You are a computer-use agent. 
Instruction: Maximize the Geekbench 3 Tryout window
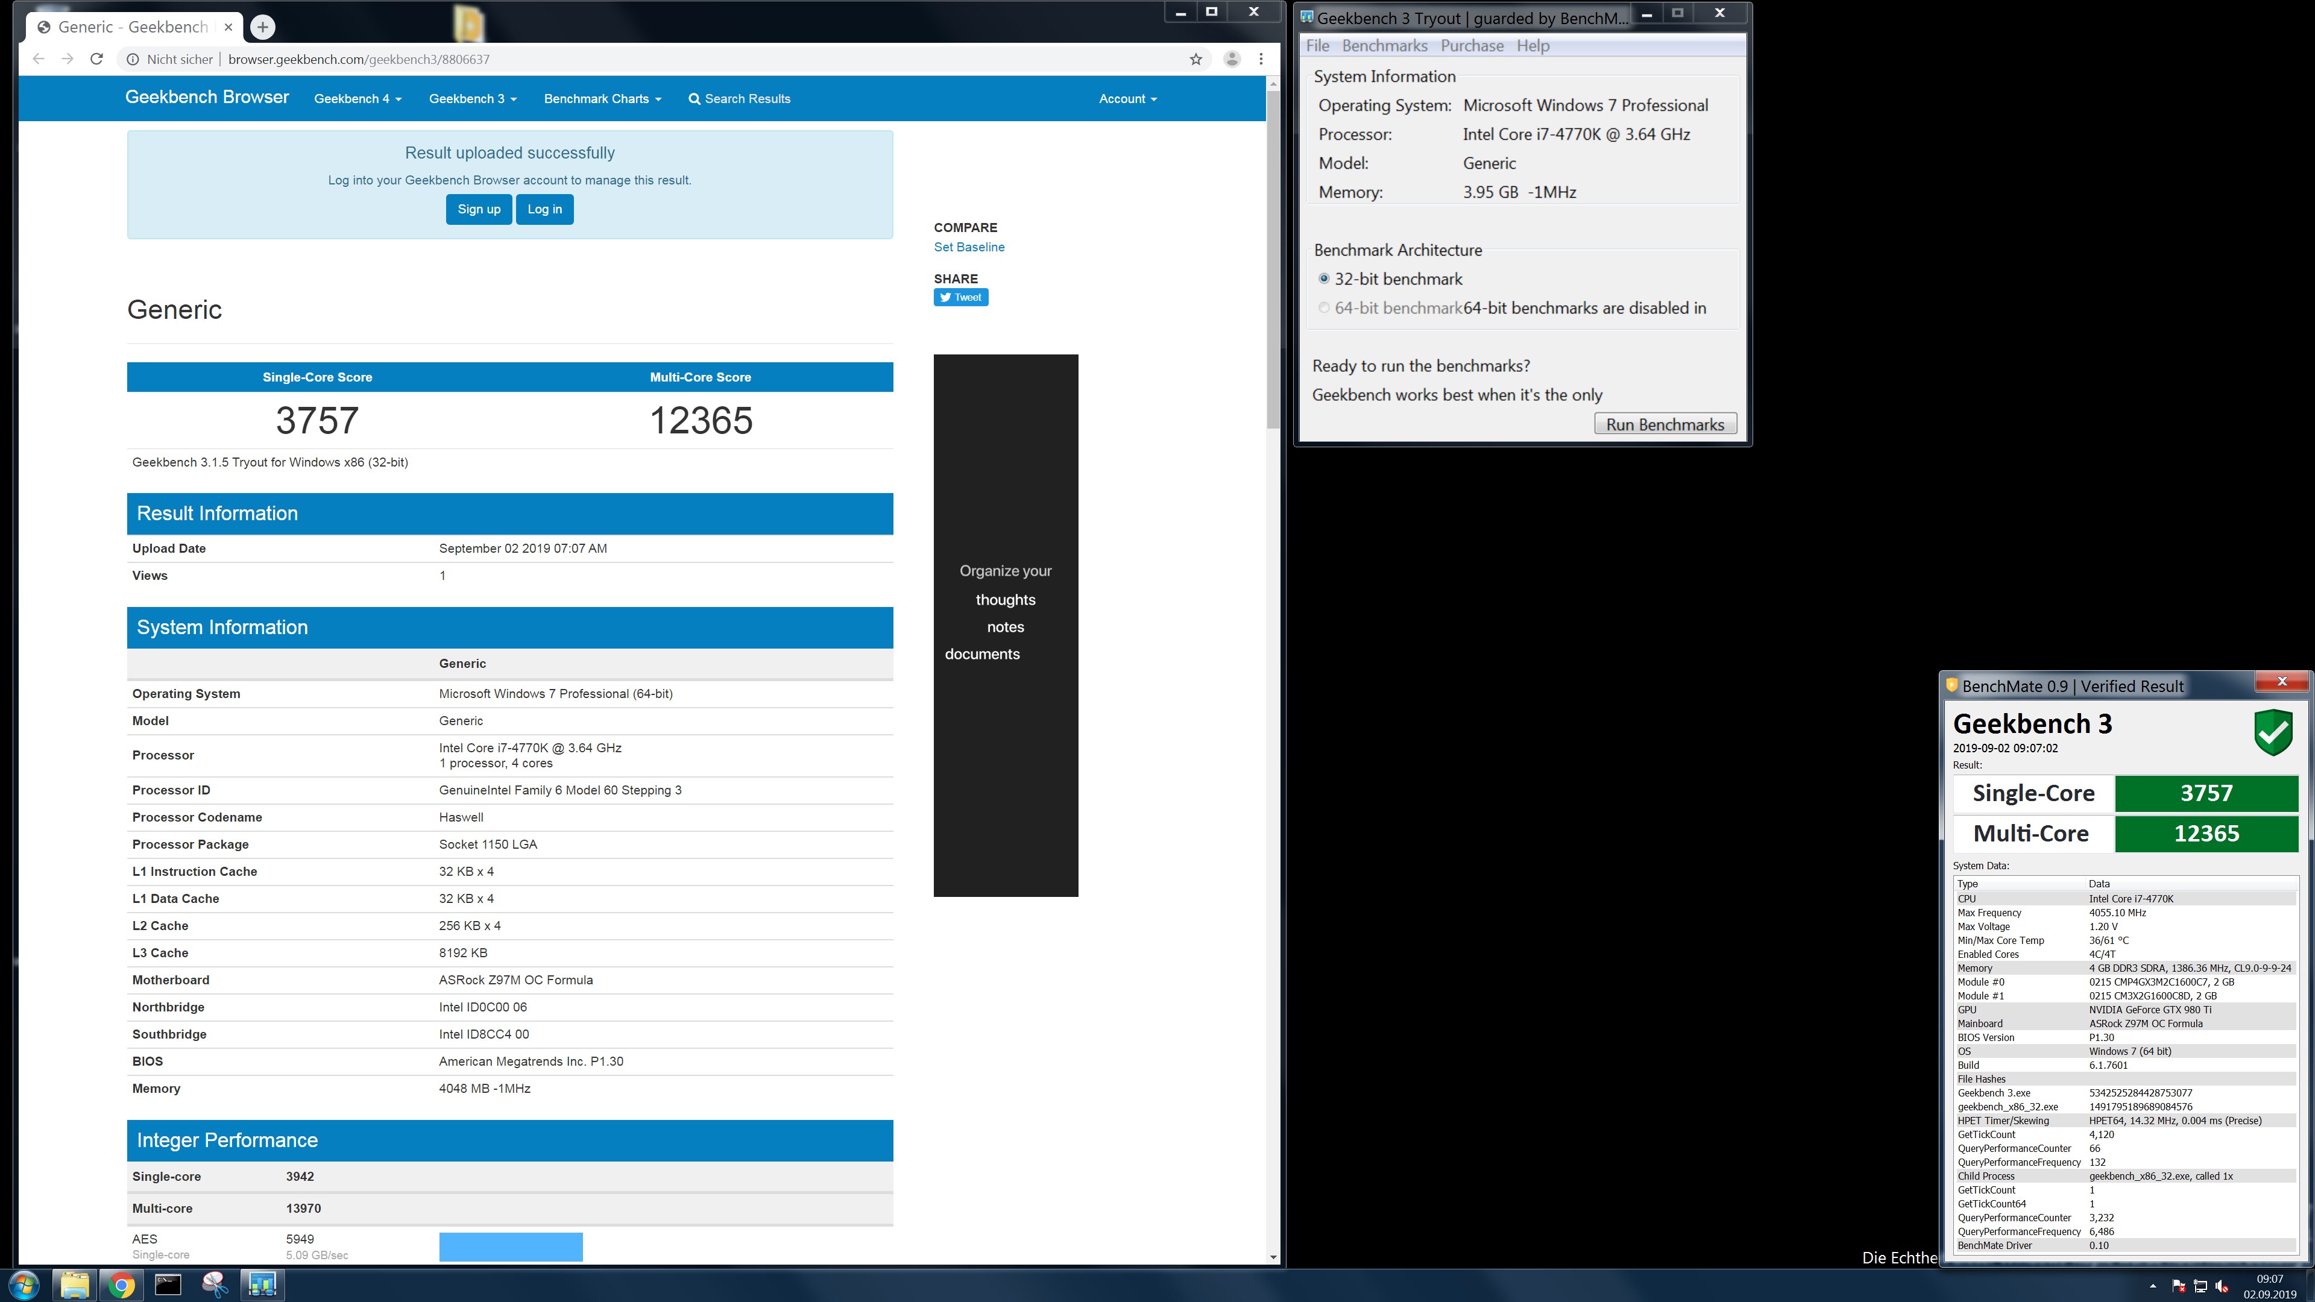click(1677, 13)
